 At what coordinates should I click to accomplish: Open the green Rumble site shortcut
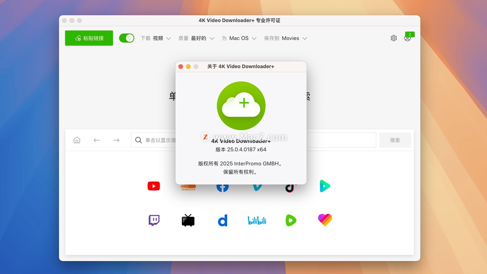point(291,220)
